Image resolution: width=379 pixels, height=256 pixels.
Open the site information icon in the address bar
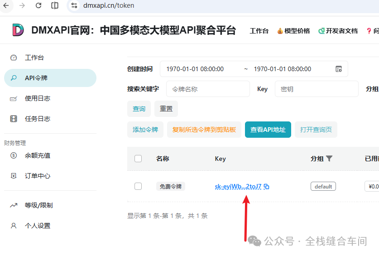74,5
